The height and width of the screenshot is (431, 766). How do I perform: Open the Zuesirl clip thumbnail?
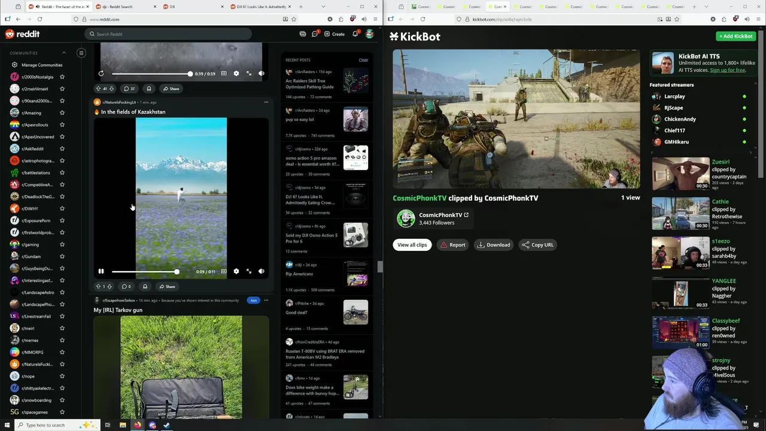coord(680,174)
